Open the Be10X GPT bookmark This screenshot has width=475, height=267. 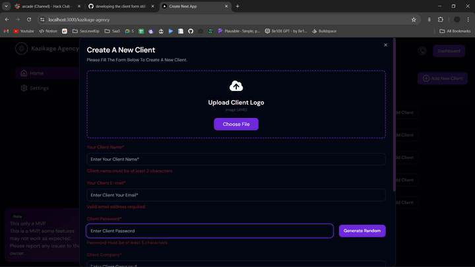[x=286, y=31]
